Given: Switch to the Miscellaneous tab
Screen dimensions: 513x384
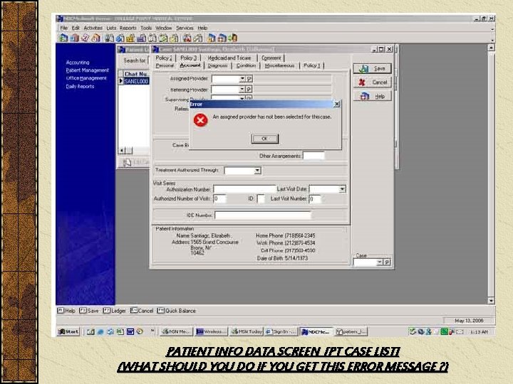Looking at the screenshot, I should [x=280, y=65].
